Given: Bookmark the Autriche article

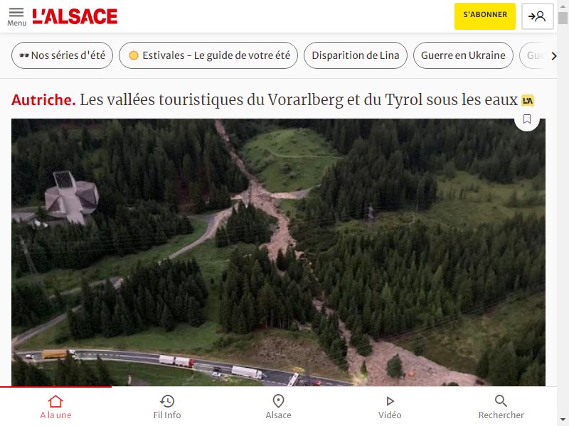Looking at the screenshot, I should tap(527, 119).
